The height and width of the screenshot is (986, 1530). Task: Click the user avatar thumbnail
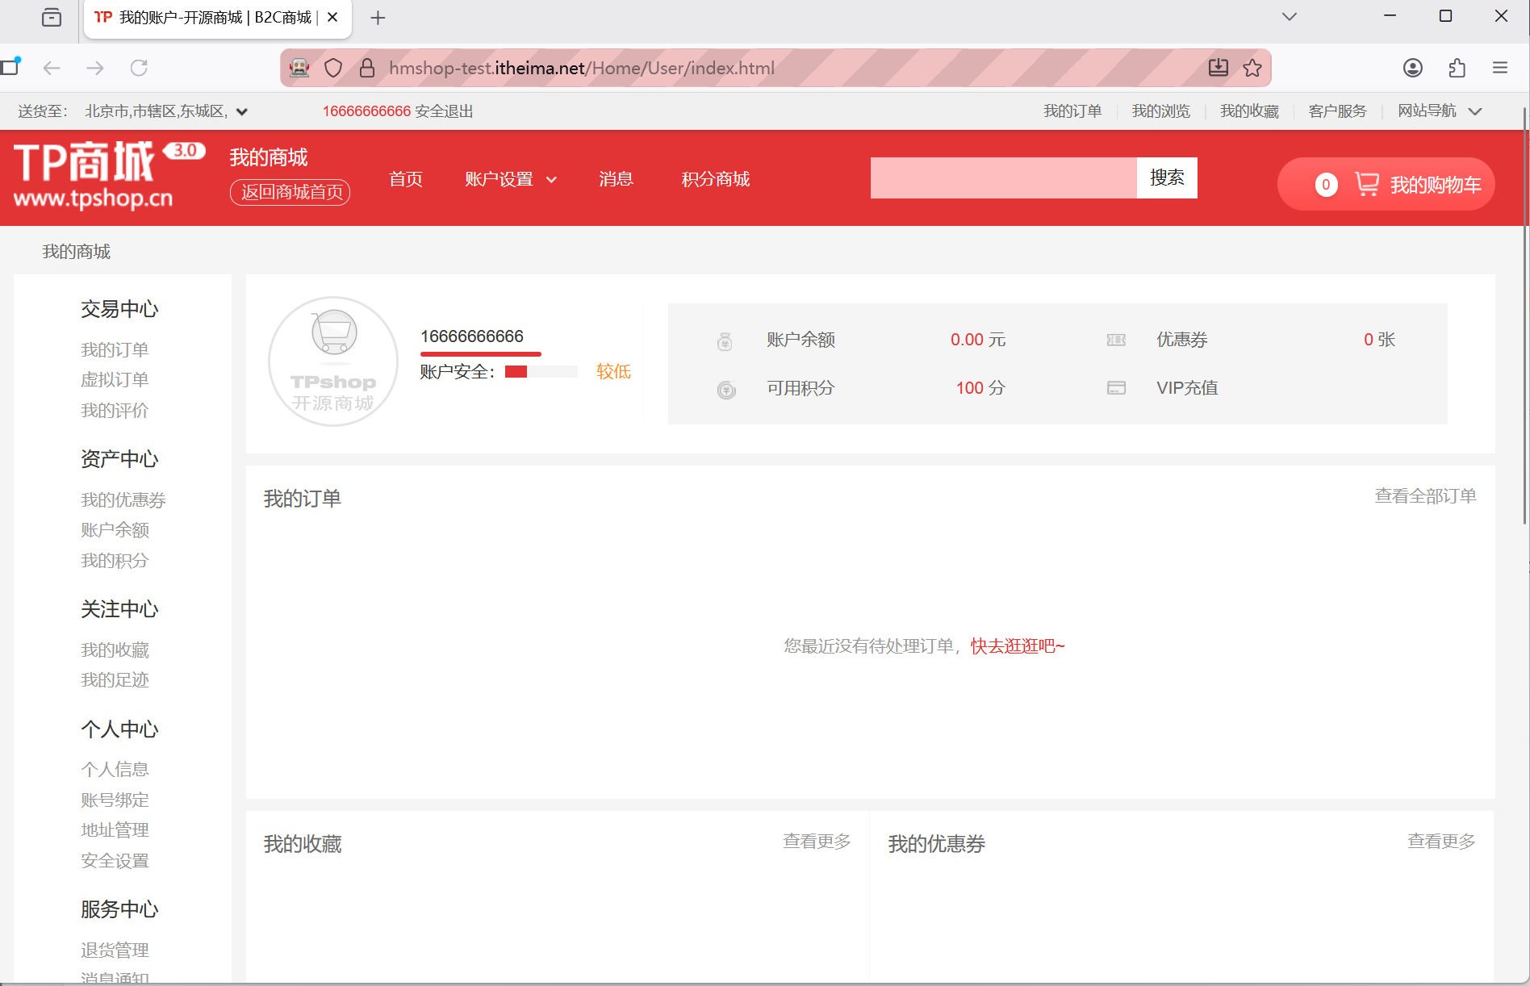coord(333,361)
